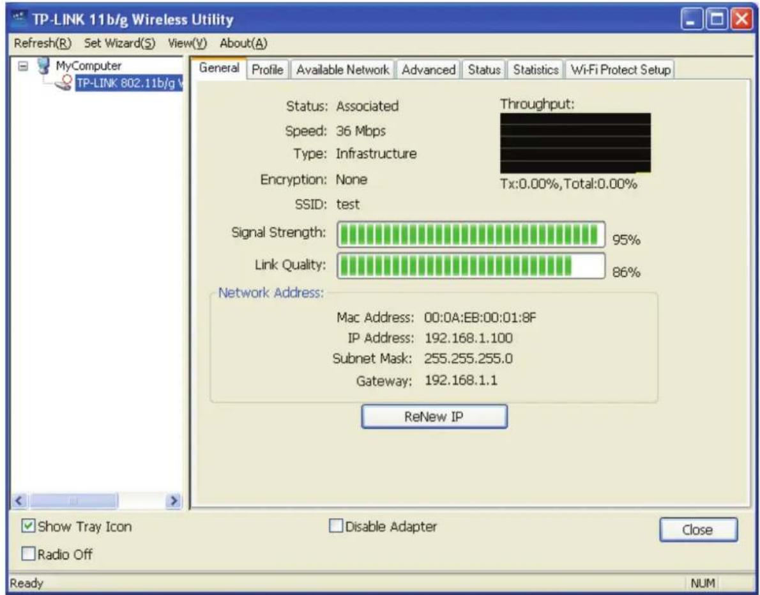Image resolution: width=760 pixels, height=595 pixels.
Task: Enable the Radio Off checkbox
Action: (x=29, y=554)
